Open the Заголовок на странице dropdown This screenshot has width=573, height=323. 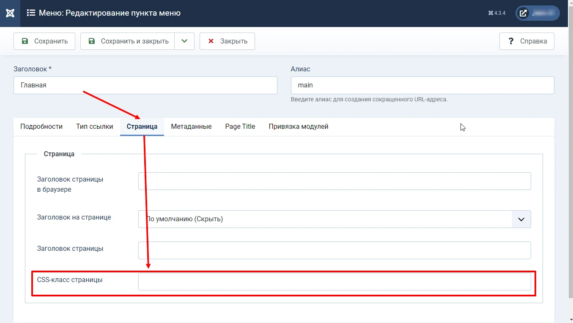[334, 219]
